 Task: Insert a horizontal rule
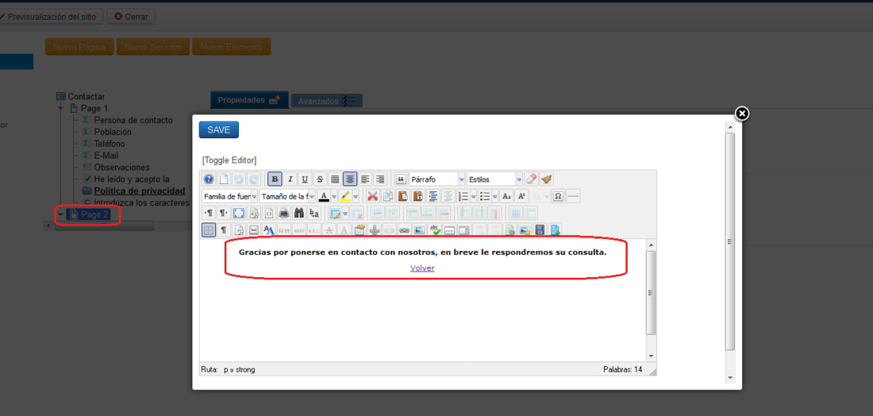(573, 197)
